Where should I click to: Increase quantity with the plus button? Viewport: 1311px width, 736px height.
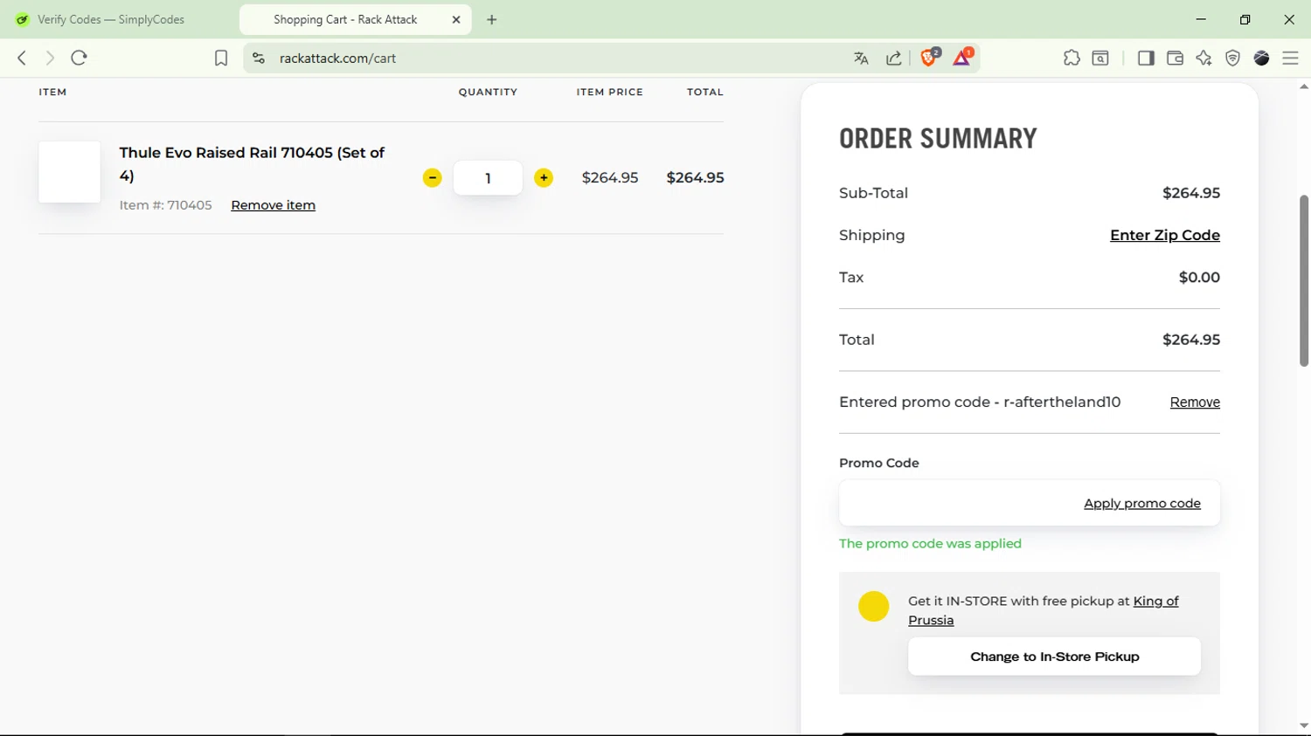tap(544, 178)
